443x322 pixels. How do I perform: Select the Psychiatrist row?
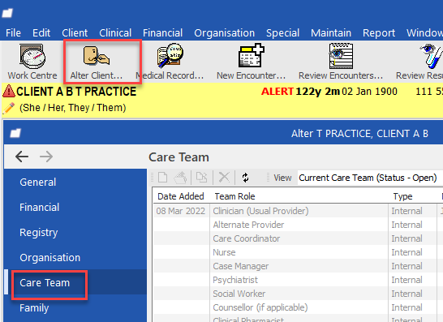coord(298,280)
